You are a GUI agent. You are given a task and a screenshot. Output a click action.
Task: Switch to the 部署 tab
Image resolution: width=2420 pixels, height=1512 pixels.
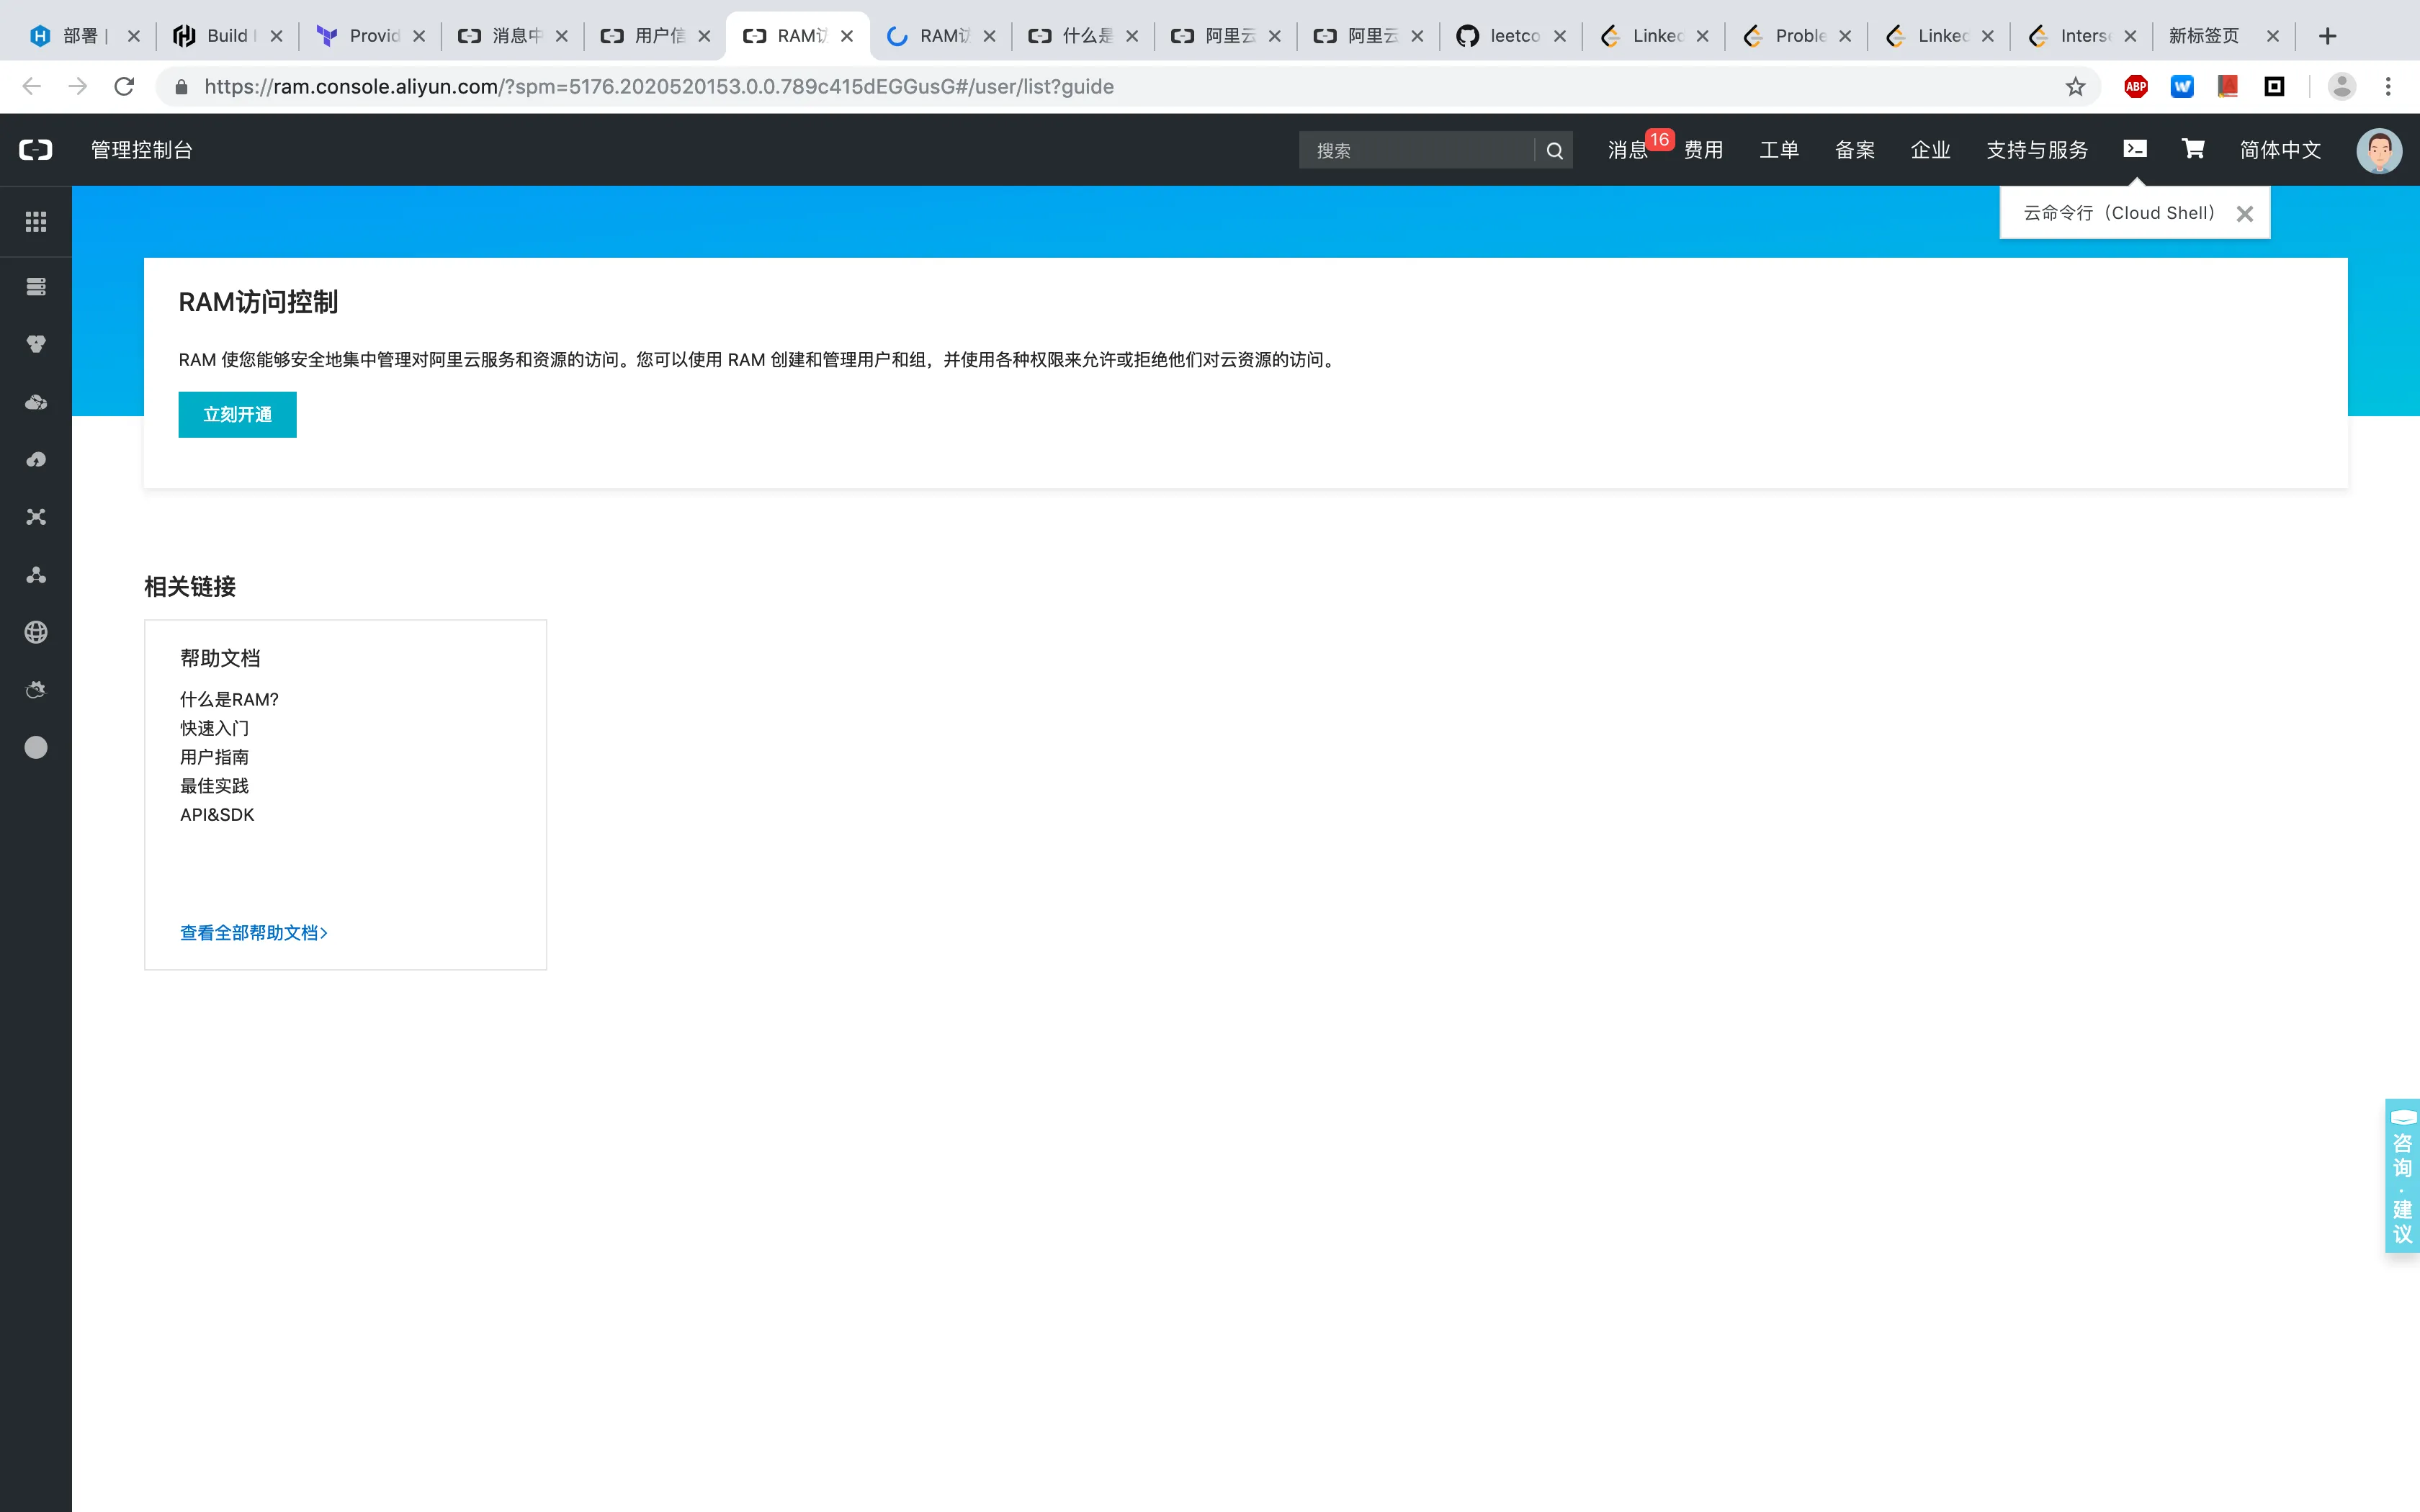[84, 36]
